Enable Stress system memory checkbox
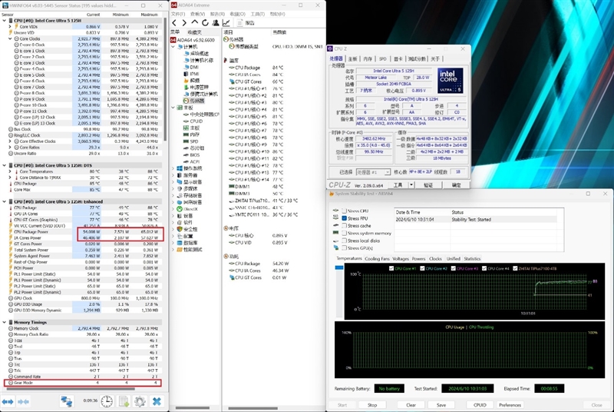 (x=344, y=233)
